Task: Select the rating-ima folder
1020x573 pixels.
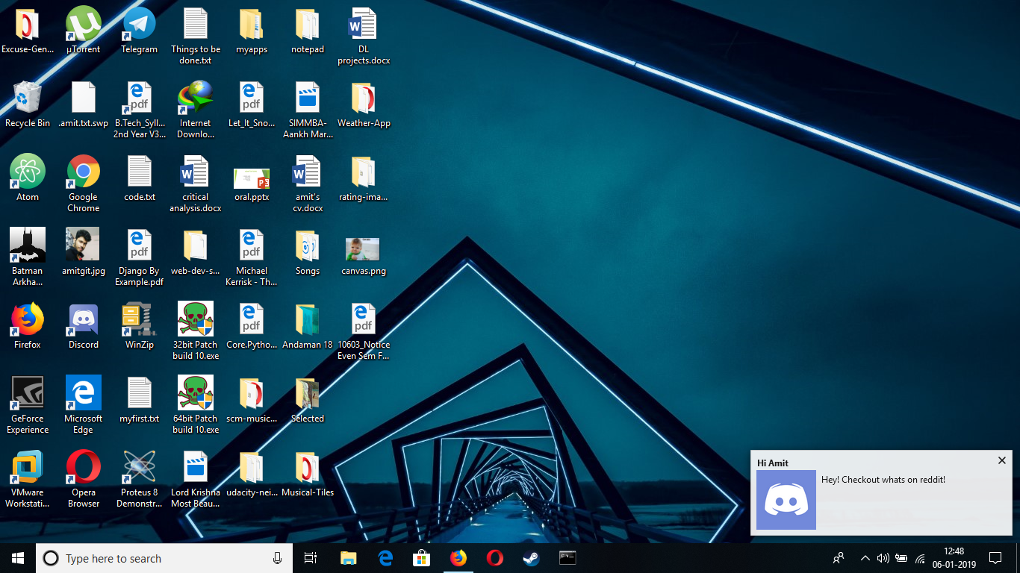Action: click(364, 178)
